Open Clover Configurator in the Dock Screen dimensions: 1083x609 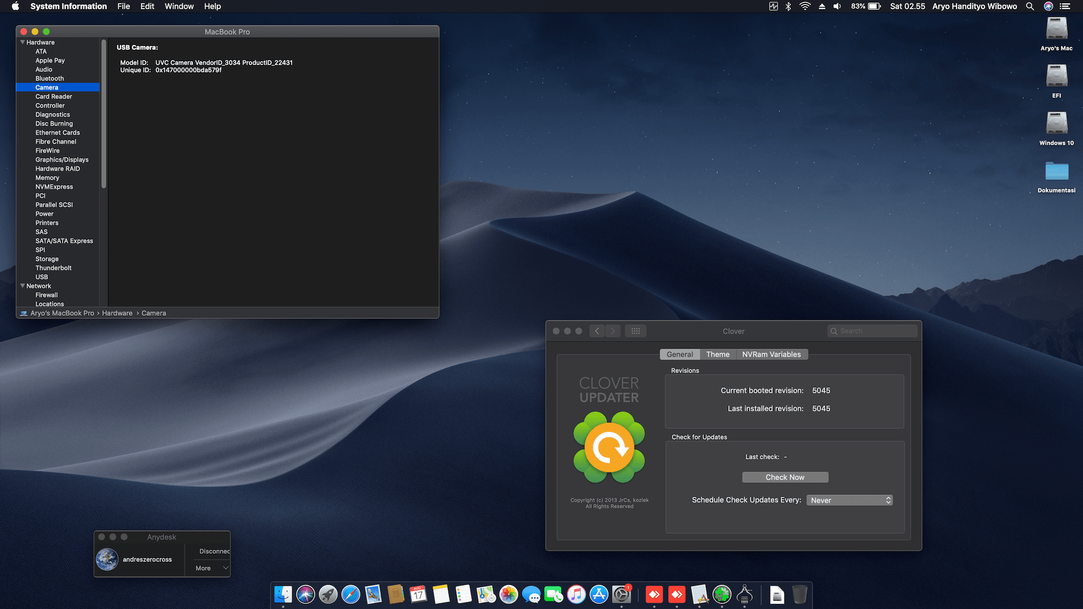click(x=722, y=594)
